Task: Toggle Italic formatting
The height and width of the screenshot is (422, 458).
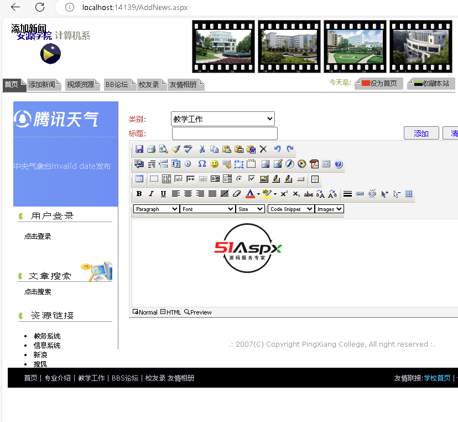Action: pyautogui.click(x=151, y=194)
